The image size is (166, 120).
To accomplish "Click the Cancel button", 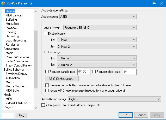I will click(141, 115).
